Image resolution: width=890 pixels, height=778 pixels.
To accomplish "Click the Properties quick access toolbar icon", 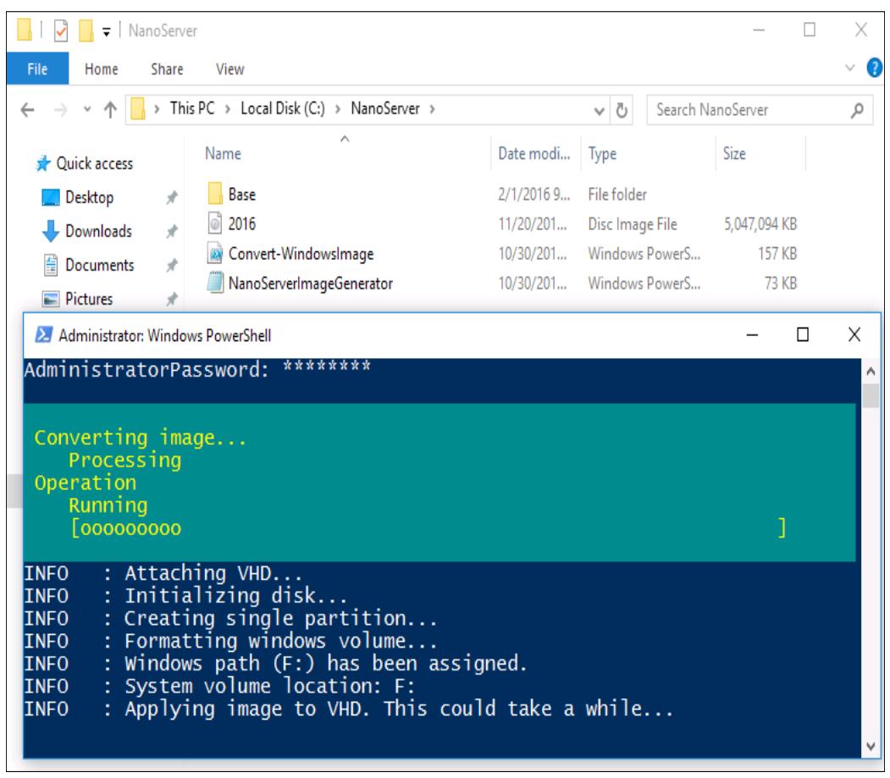I will (61, 30).
